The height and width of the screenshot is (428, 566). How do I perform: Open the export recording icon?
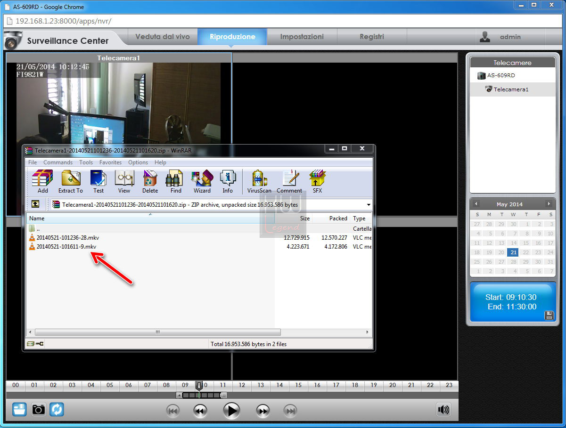19,409
